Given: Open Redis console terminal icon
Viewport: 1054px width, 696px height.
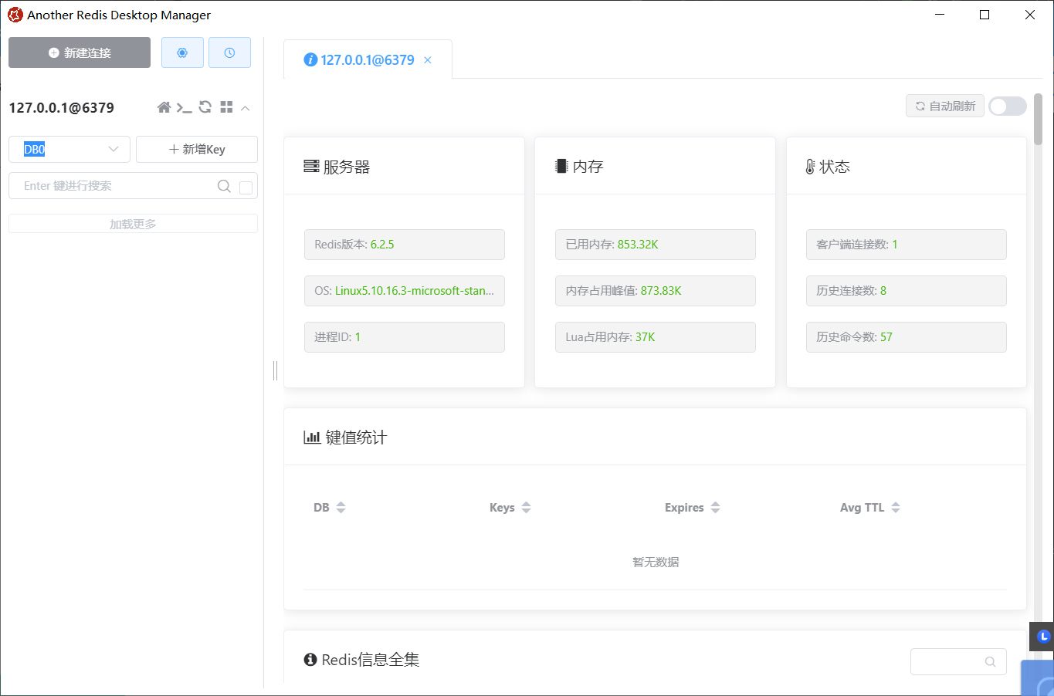Looking at the screenshot, I should coord(184,107).
